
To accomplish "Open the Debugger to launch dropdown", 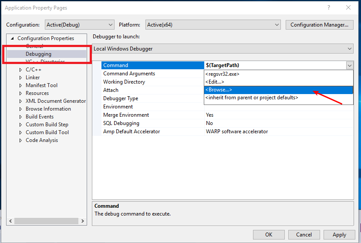I will point(223,49).
